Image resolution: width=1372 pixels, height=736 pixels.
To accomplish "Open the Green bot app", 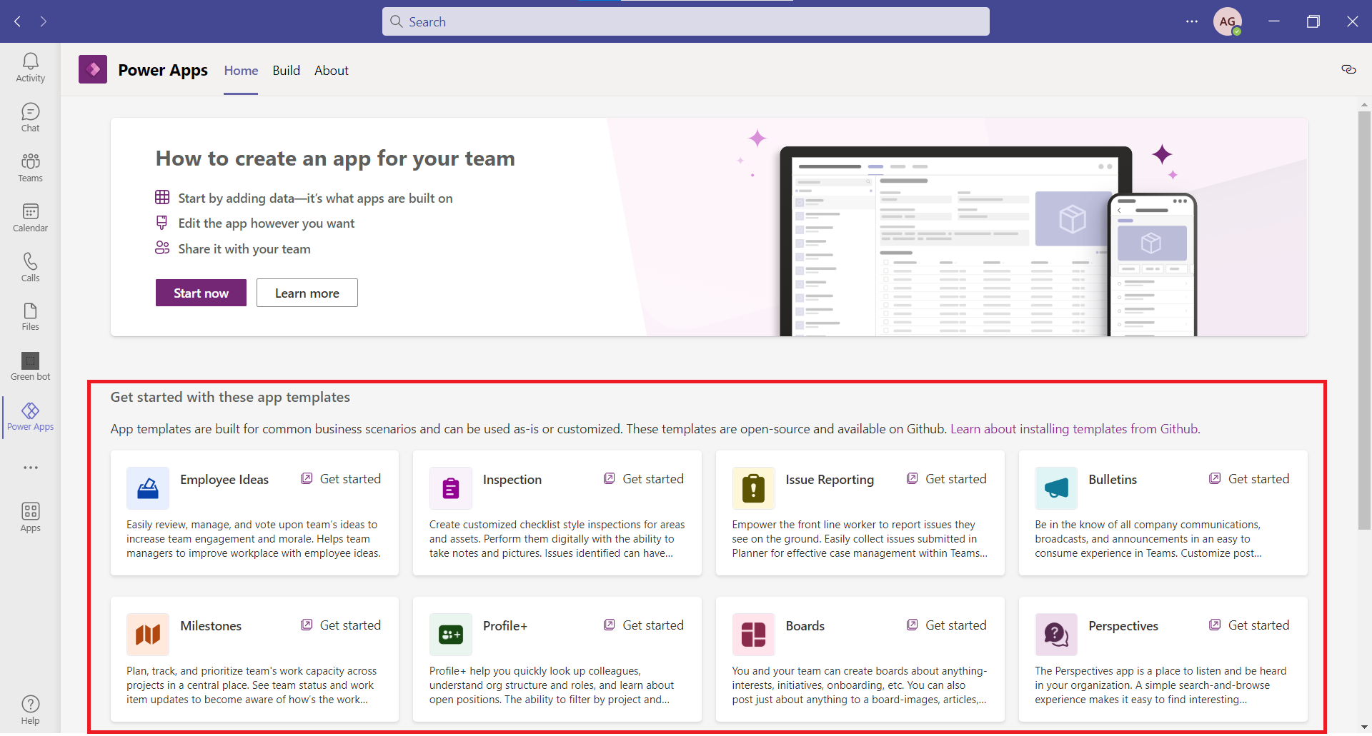I will point(30,365).
